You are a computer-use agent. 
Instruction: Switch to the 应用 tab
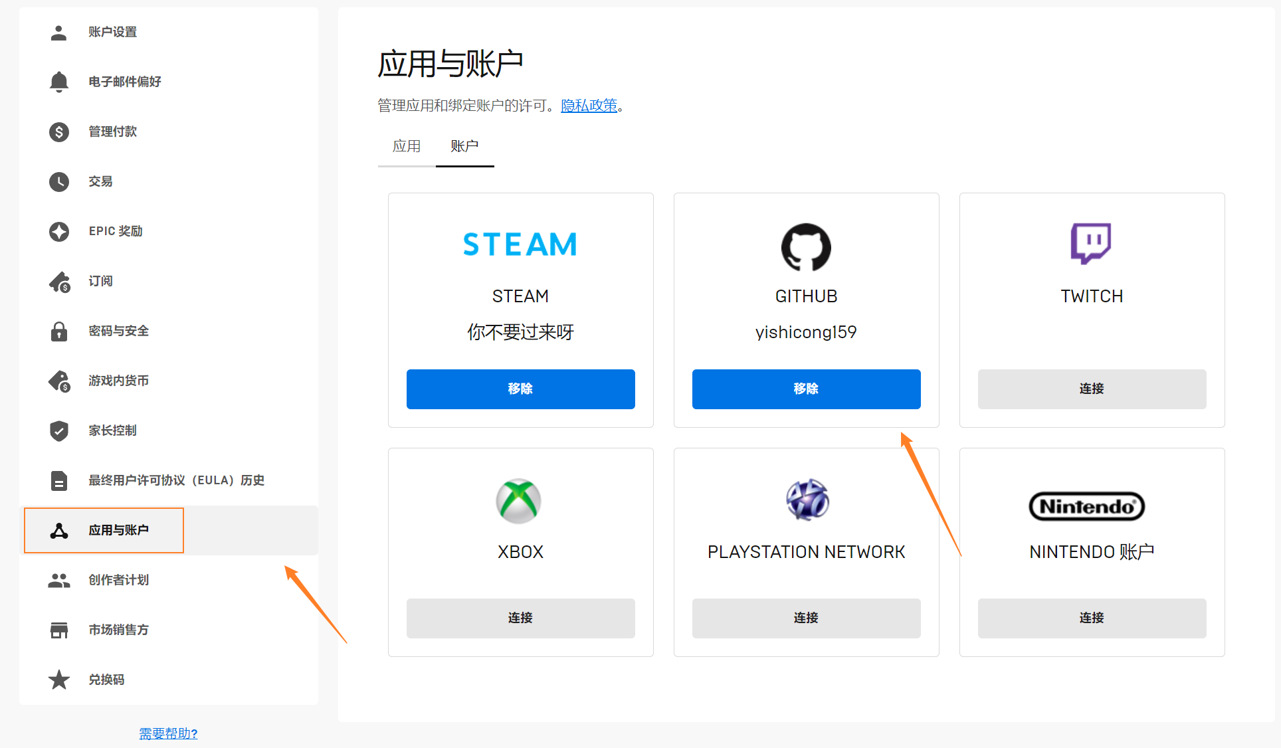406,146
